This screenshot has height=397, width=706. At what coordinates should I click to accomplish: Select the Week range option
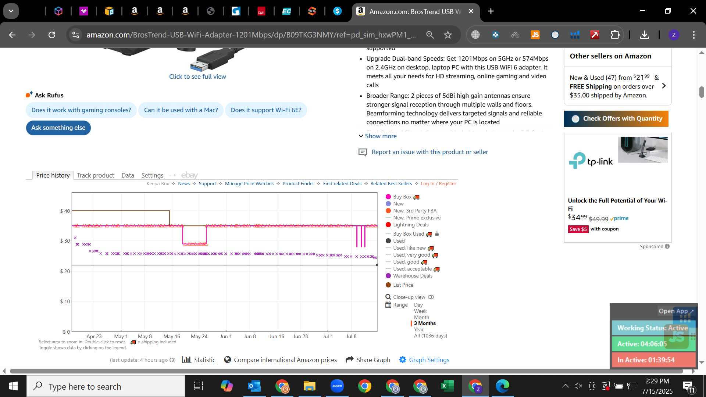[x=420, y=311]
